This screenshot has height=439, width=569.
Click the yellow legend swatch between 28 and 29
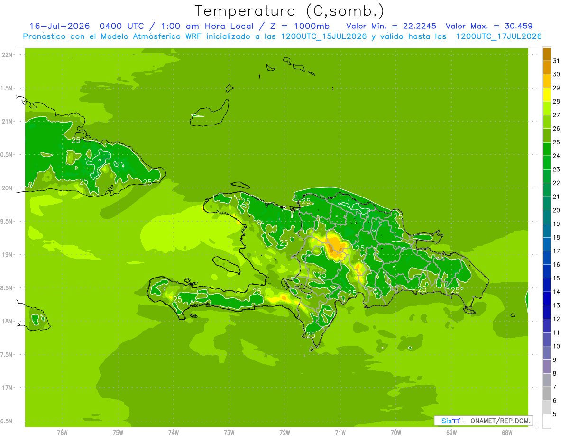pyautogui.click(x=547, y=95)
